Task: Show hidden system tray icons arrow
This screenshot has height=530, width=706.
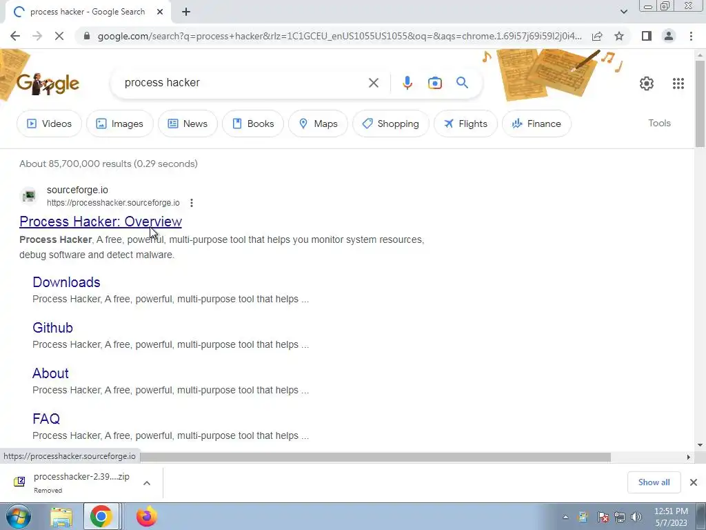Action: click(x=565, y=518)
